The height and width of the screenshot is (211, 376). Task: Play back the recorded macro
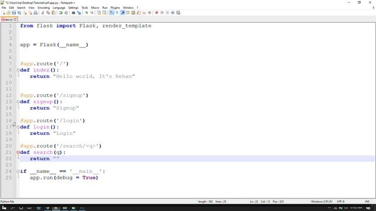(167, 13)
